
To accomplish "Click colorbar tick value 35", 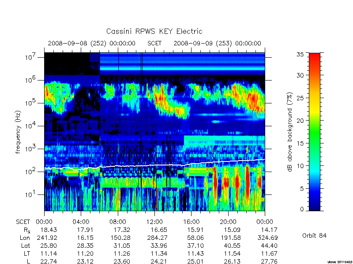I will point(300,55).
